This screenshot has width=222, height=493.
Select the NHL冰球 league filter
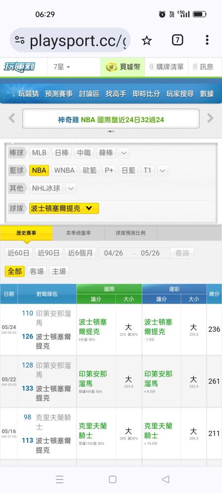tap(46, 188)
